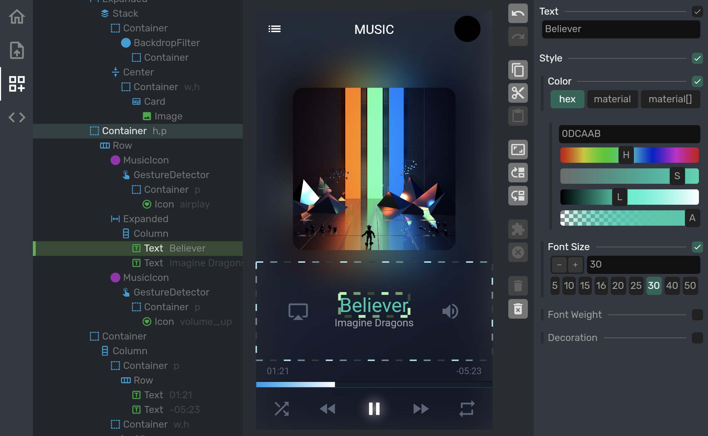The width and height of the screenshot is (708, 436).
Task: Uncheck the Font Size checkbox
Action: coord(697,247)
